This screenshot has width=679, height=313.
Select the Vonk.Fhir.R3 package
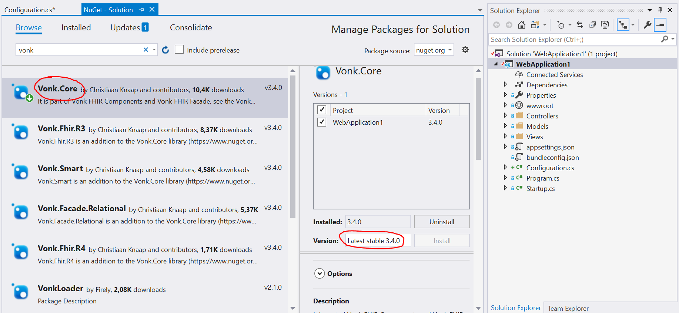(145, 135)
